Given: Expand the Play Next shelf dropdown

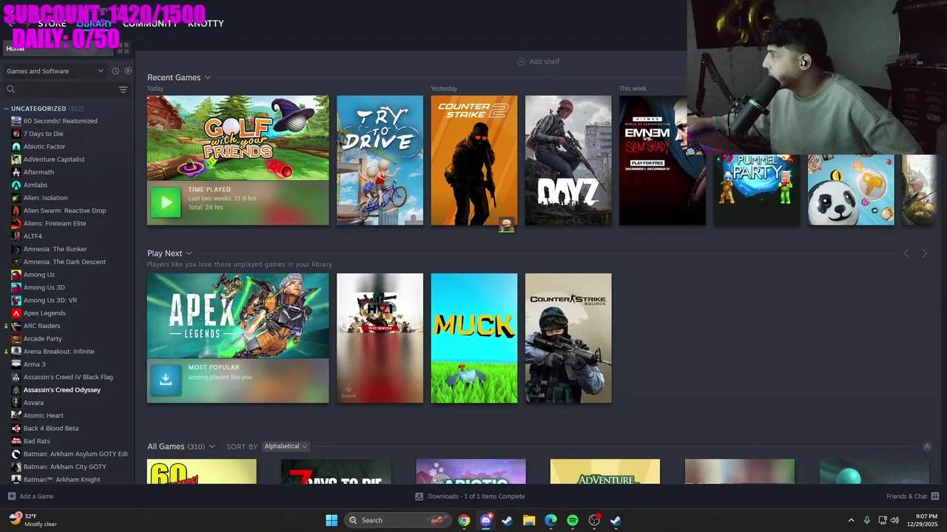Looking at the screenshot, I should tap(189, 253).
